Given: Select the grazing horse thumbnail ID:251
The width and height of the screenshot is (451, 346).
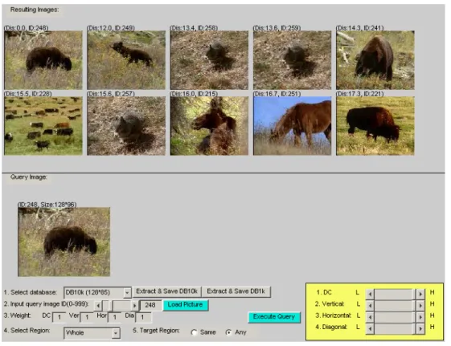Looking at the screenshot, I should 293,126.
